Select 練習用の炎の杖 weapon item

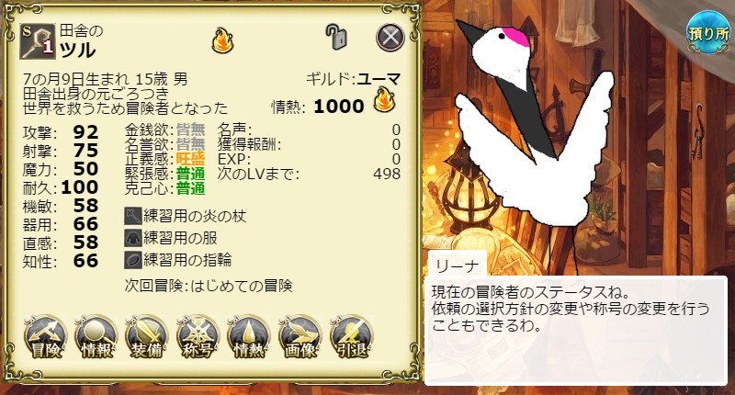pos(186,216)
